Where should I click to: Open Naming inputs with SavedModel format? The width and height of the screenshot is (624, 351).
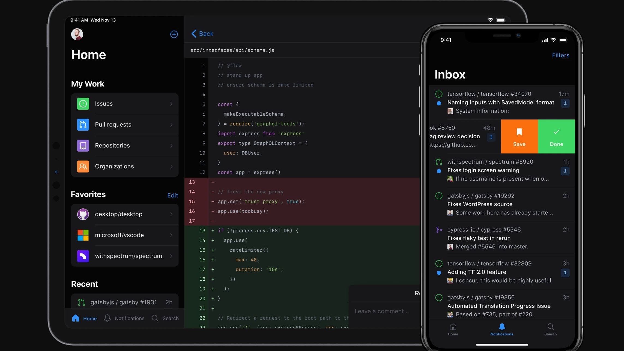point(502,103)
